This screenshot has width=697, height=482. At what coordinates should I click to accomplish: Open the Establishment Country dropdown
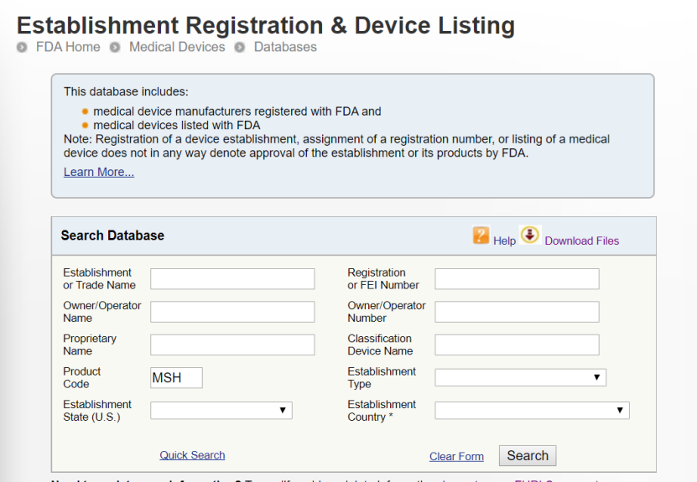(x=532, y=411)
